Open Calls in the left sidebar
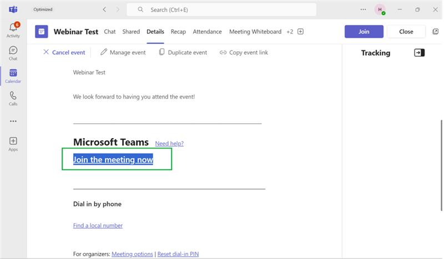The image size is (444, 259). [13, 99]
